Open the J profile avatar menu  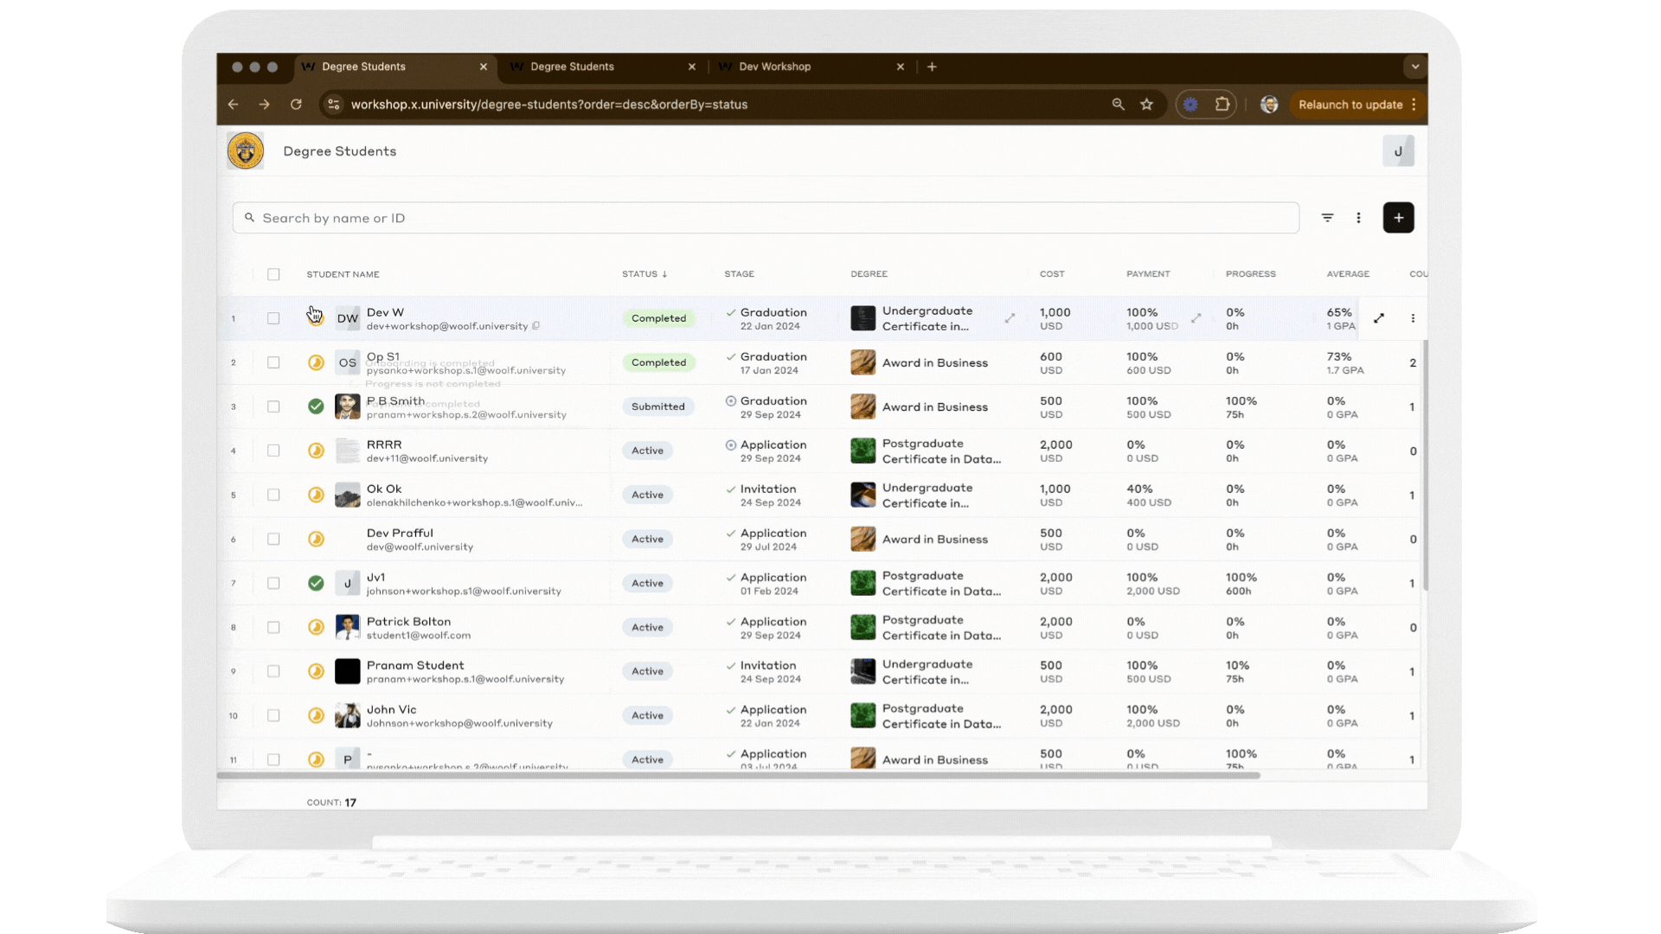(1399, 150)
